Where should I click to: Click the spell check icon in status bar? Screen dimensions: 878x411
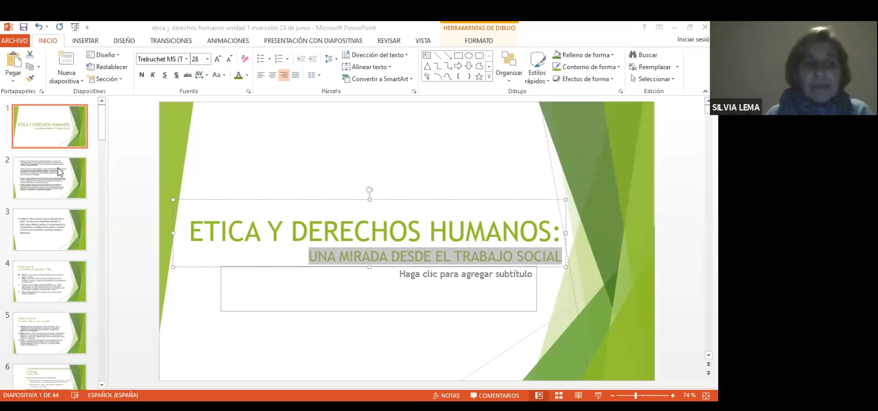click(75, 395)
